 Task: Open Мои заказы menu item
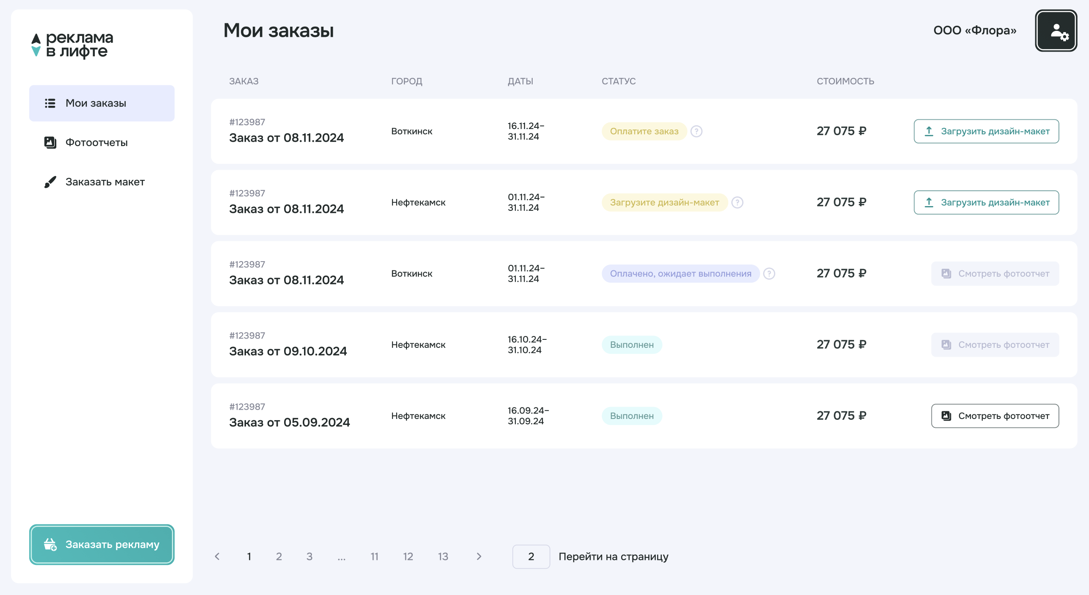[x=102, y=103]
